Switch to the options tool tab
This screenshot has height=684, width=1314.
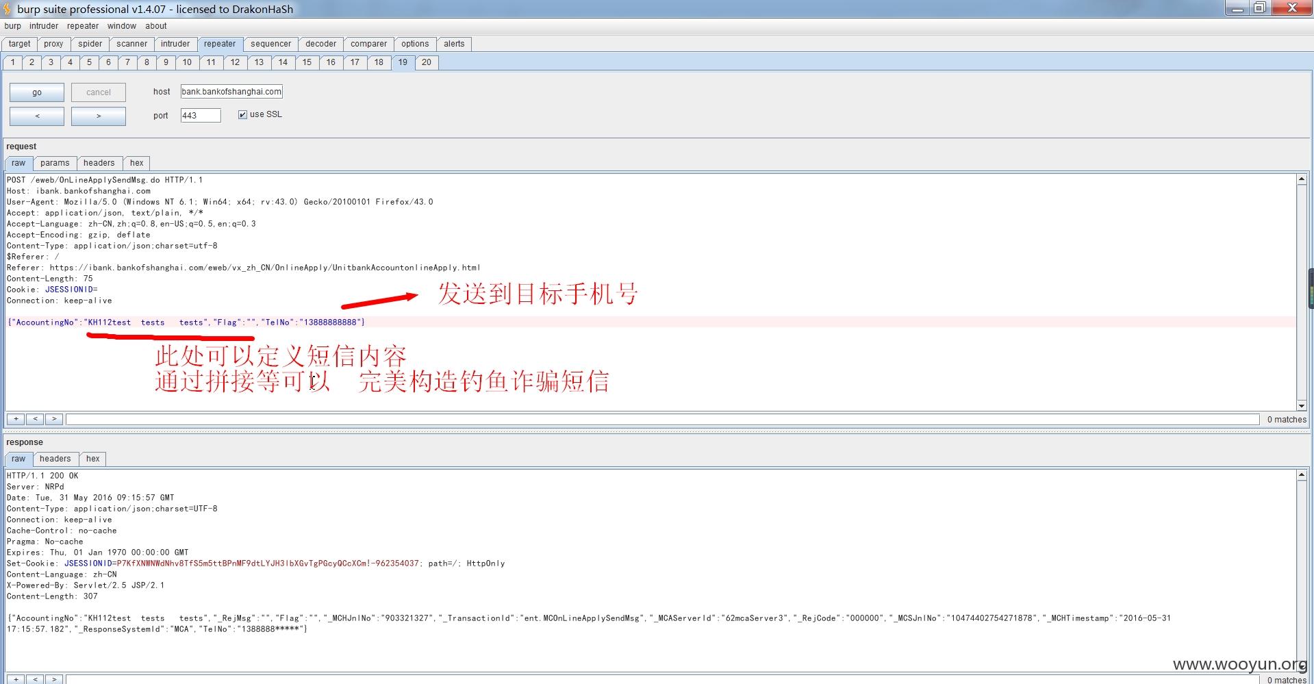(415, 44)
